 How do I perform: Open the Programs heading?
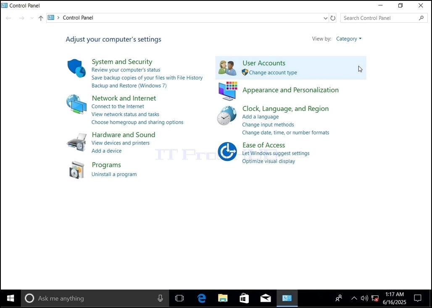pos(106,165)
